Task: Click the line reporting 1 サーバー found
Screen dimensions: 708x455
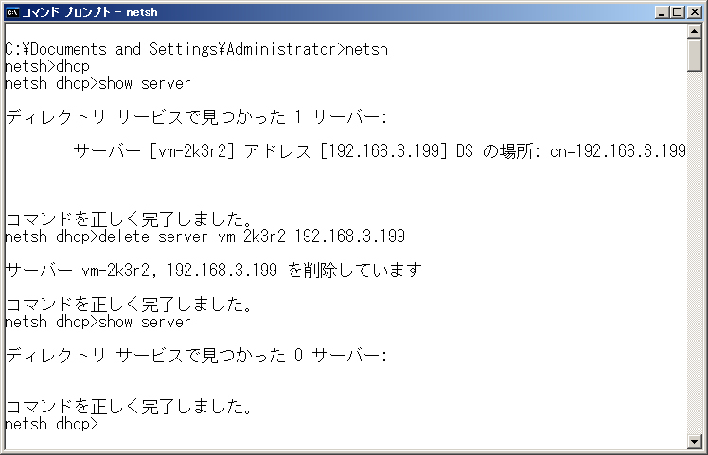Action: pos(197,117)
